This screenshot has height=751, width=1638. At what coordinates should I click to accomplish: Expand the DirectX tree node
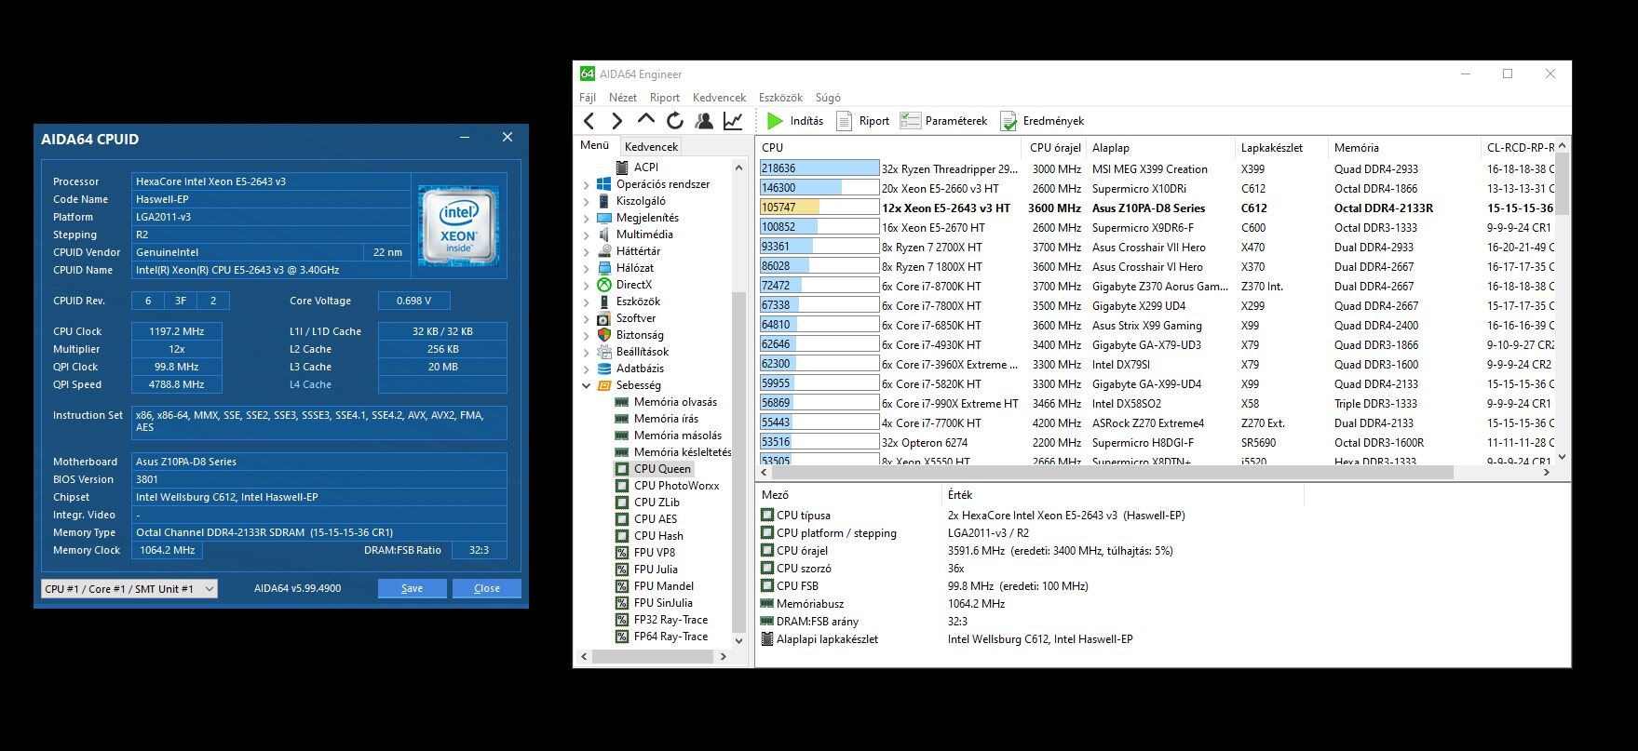587,285
